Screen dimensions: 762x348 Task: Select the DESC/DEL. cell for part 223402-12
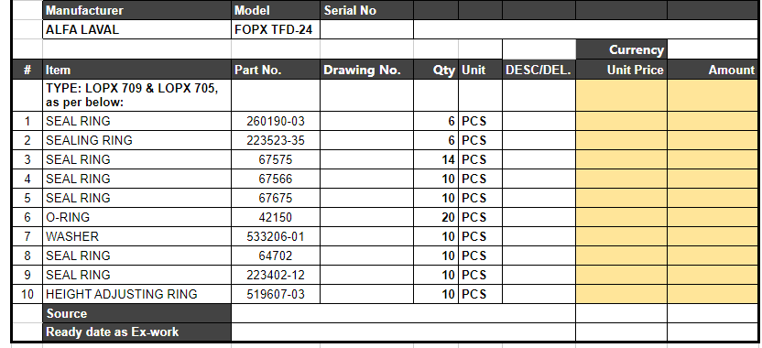click(x=539, y=275)
